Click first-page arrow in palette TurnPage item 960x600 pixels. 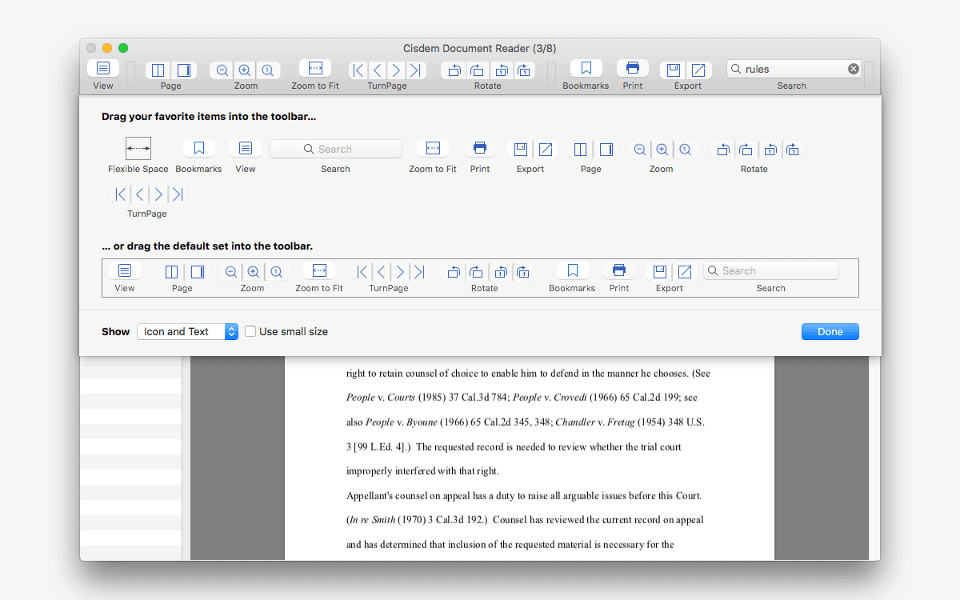pos(120,194)
